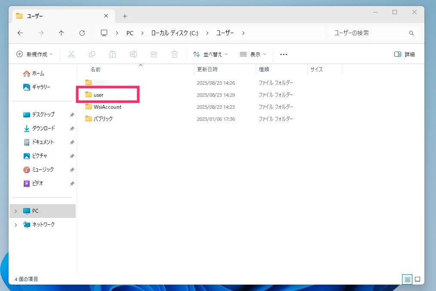Open the 並べ替え sort dropdown
436x291 pixels.
click(210, 54)
